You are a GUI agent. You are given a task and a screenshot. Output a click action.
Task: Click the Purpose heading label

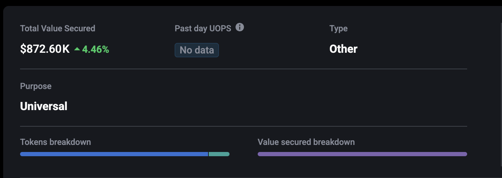[x=36, y=86]
